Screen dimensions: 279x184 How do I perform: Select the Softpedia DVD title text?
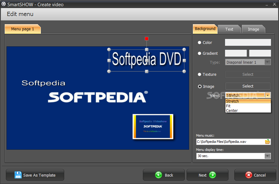click(x=147, y=60)
